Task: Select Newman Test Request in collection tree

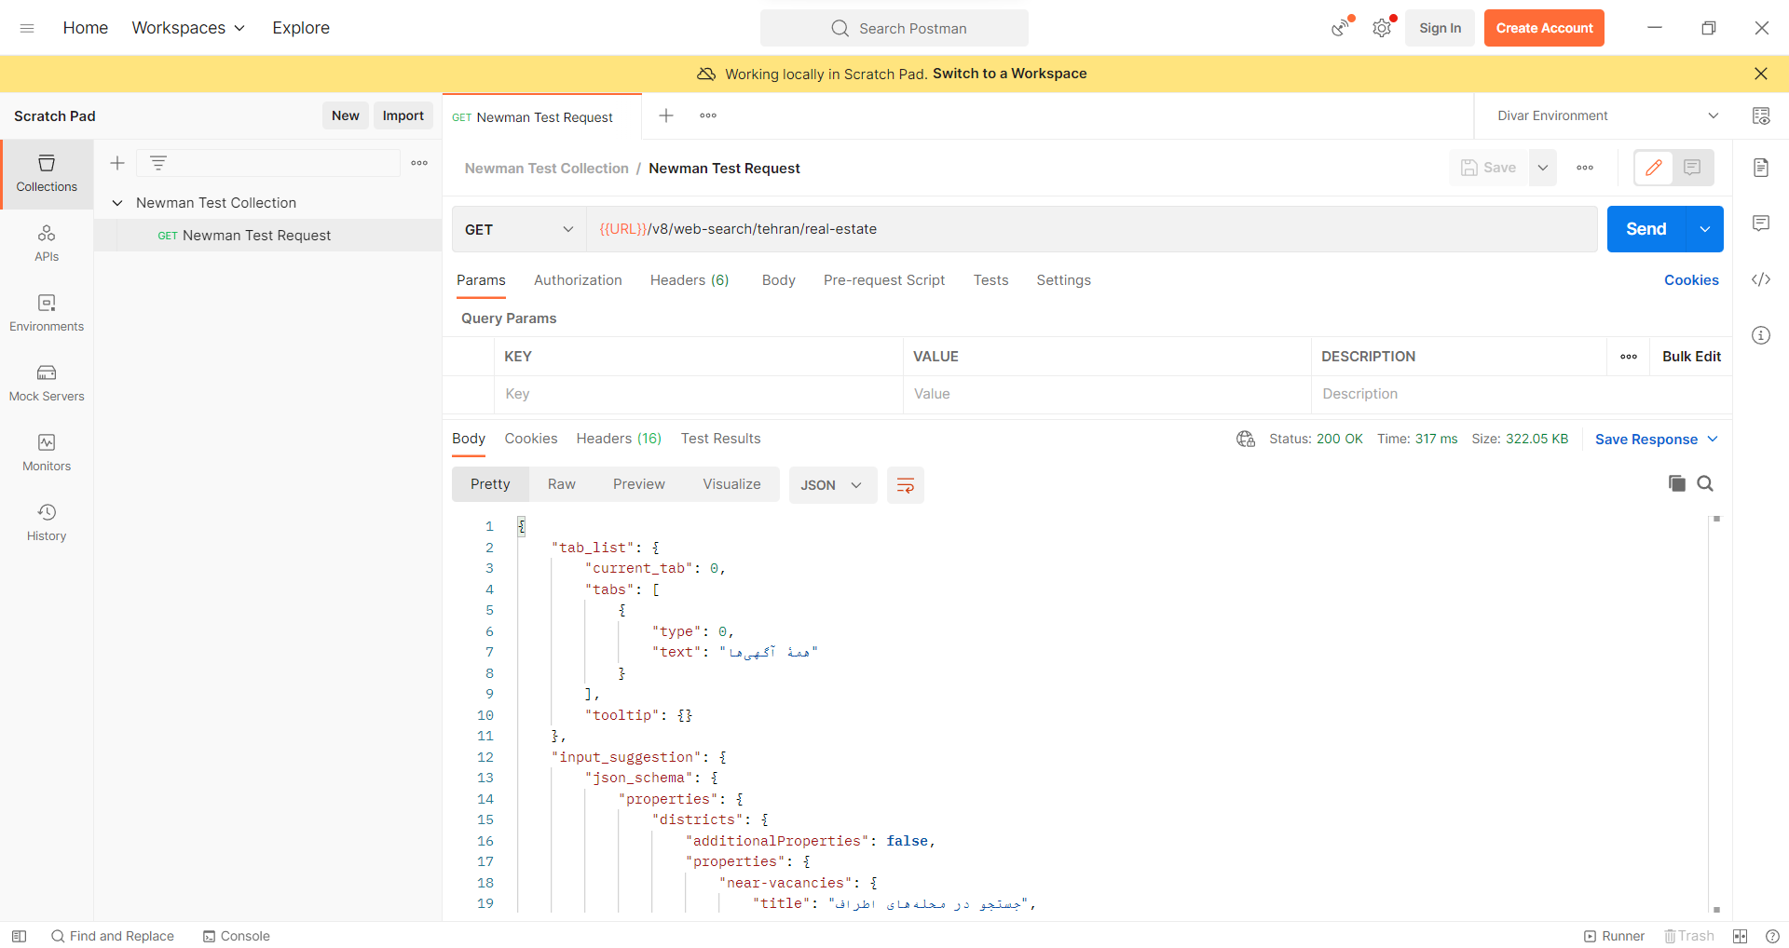Action: click(268, 236)
